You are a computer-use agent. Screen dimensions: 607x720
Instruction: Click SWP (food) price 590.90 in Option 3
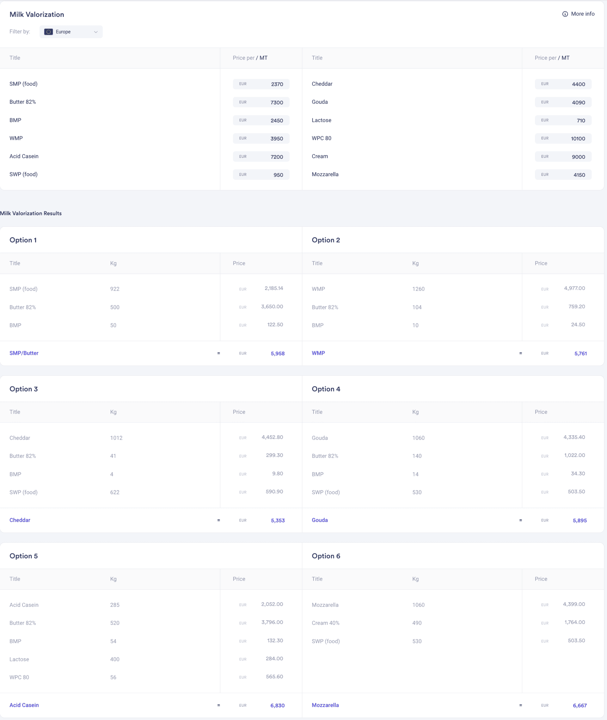(x=274, y=491)
